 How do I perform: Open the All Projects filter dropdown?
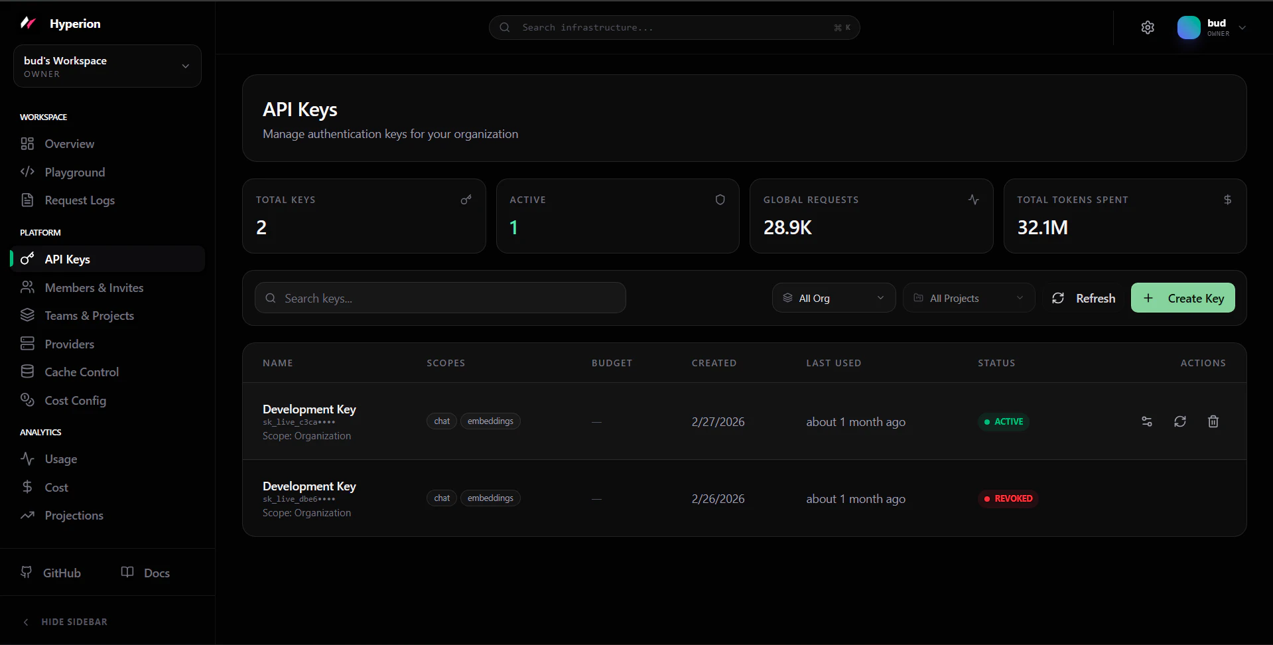[x=968, y=297]
